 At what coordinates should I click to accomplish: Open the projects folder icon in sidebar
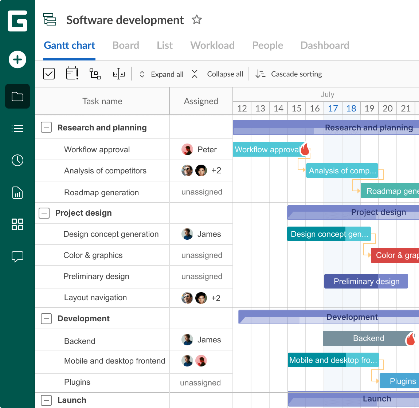(x=17, y=97)
